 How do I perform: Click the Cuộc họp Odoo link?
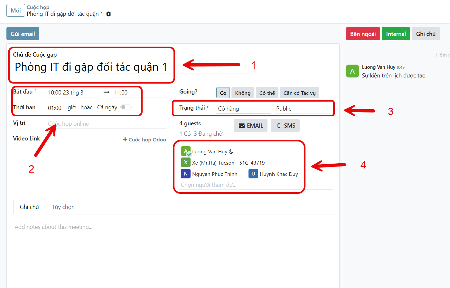pyautogui.click(x=145, y=139)
